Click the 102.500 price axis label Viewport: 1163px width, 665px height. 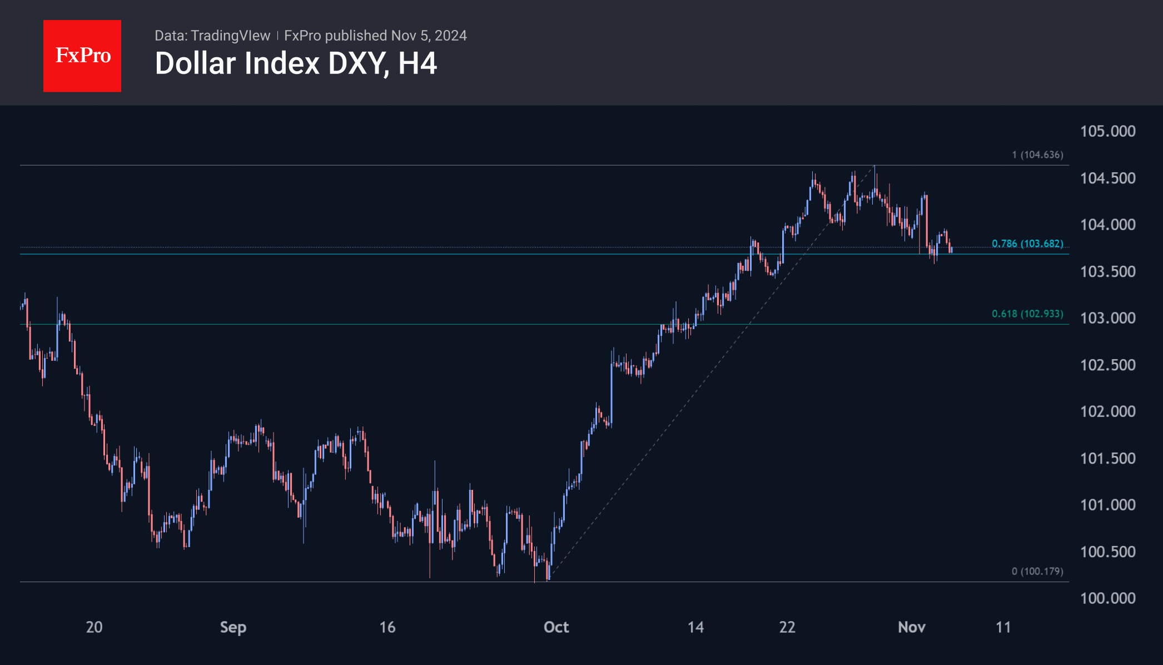(1107, 365)
